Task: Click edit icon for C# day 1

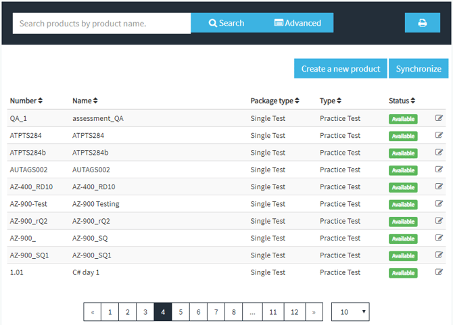Action: 439,272
